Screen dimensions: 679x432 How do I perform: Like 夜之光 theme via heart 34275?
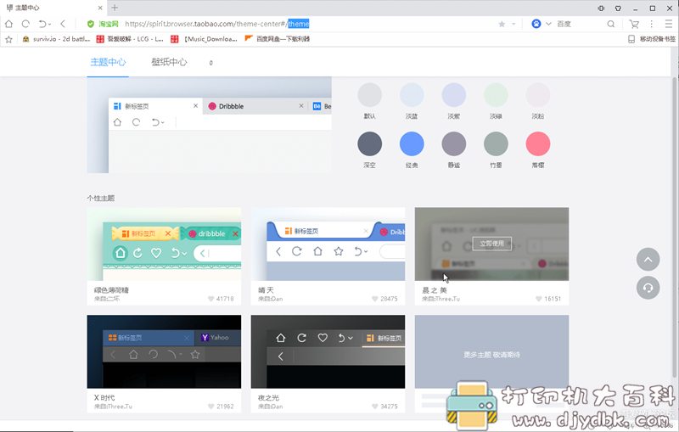(x=374, y=407)
